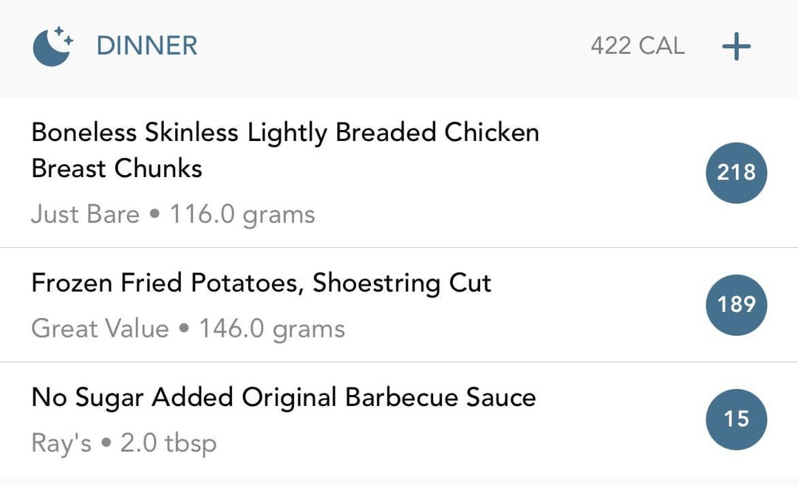This screenshot has height=485, width=798.
Task: Tap the Just Bare brand name
Action: pos(85,214)
